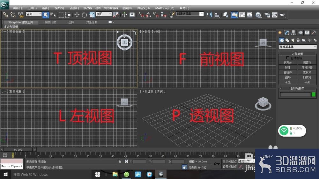
Task: Open the 创建(C) menu
Action: 74,8
